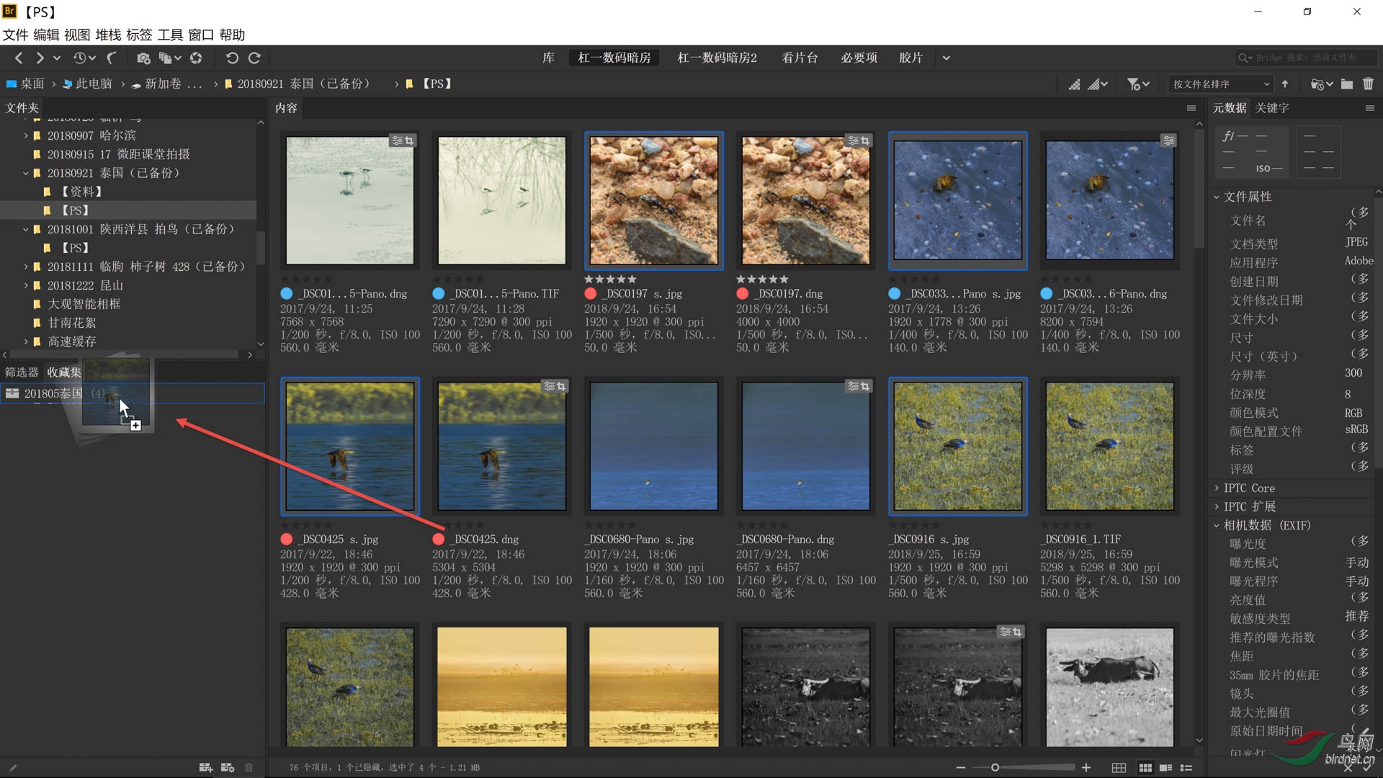Click 此电脑 in the breadcrumb path
The height and width of the screenshot is (778, 1383).
[x=94, y=84]
